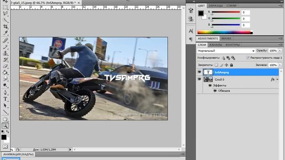
Task: Toggle unify layer position button
Action: (223, 58)
